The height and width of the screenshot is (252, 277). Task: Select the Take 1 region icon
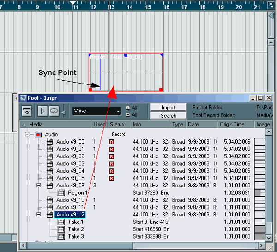(61, 222)
